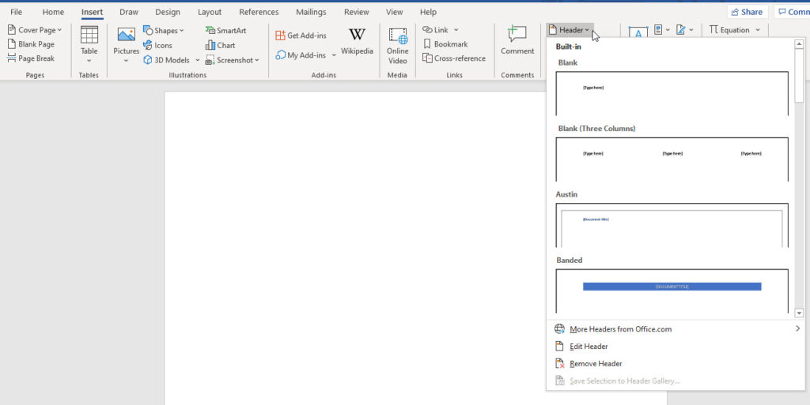The image size is (810, 405).
Task: Expand the My Add-ins dropdown arrow
Action: [334, 55]
